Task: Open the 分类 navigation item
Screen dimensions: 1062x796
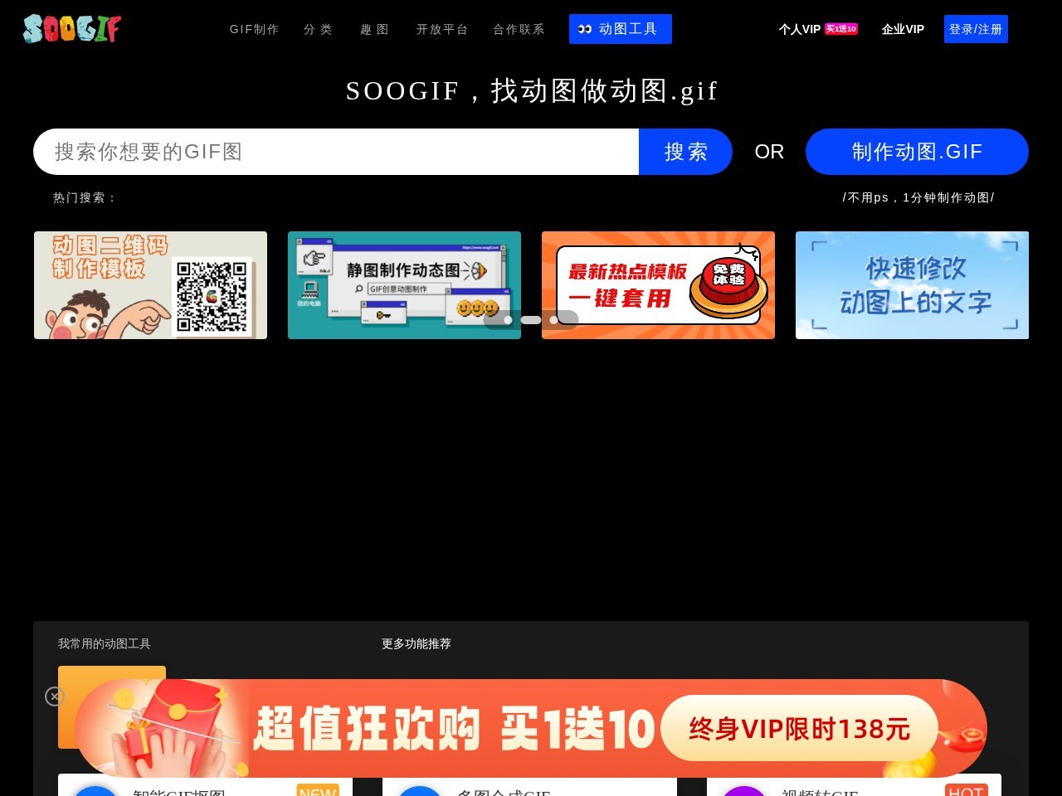Action: pos(318,29)
